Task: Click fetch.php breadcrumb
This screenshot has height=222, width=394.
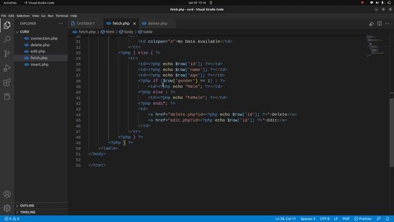Action: [84, 32]
